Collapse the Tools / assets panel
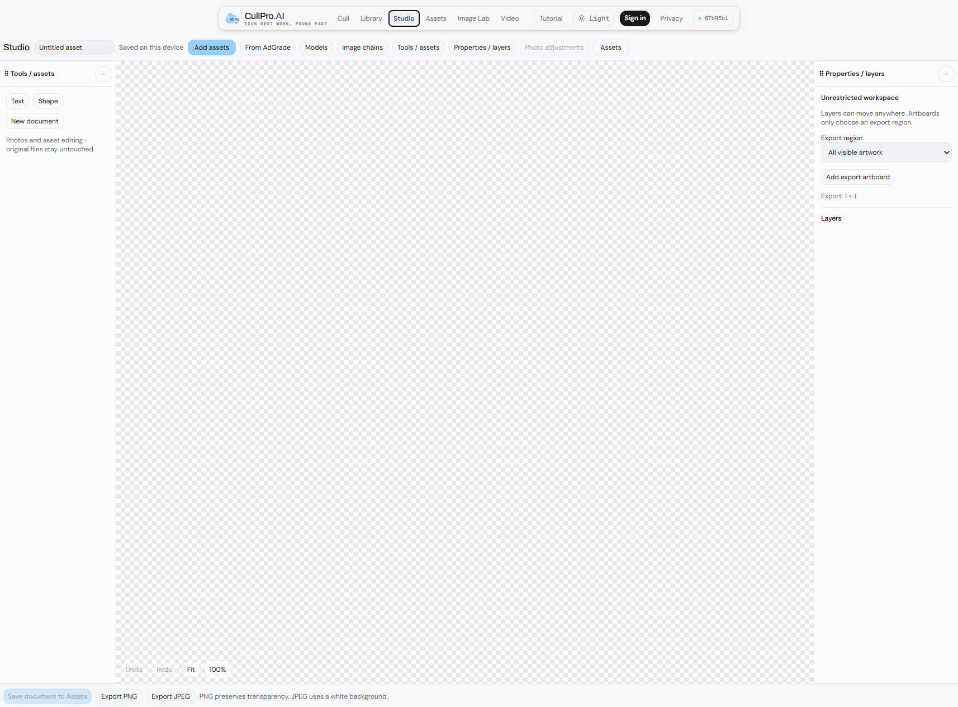Screen dimensions: 958x707 click(103, 74)
